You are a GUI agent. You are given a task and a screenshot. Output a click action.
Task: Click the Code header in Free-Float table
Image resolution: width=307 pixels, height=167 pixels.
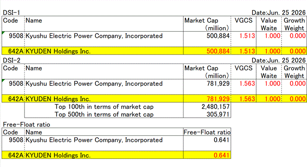(10, 132)
